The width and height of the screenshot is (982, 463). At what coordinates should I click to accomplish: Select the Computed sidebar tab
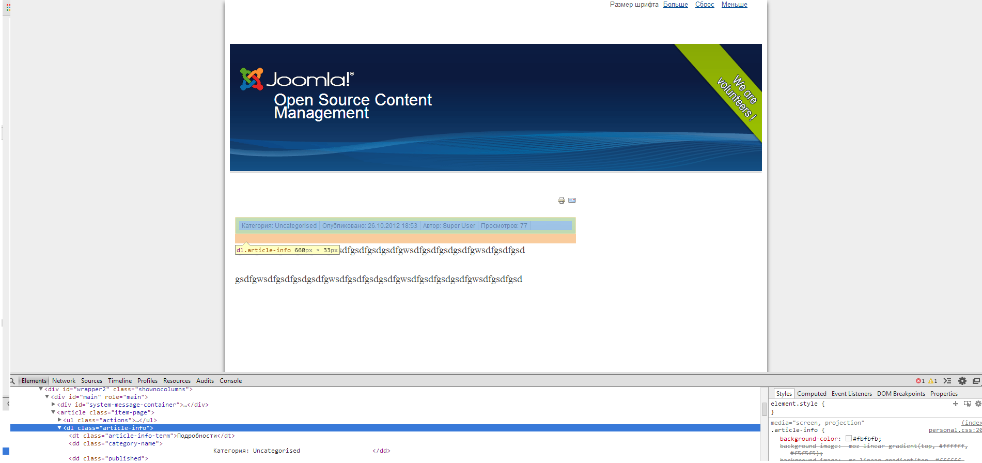pyautogui.click(x=812, y=394)
